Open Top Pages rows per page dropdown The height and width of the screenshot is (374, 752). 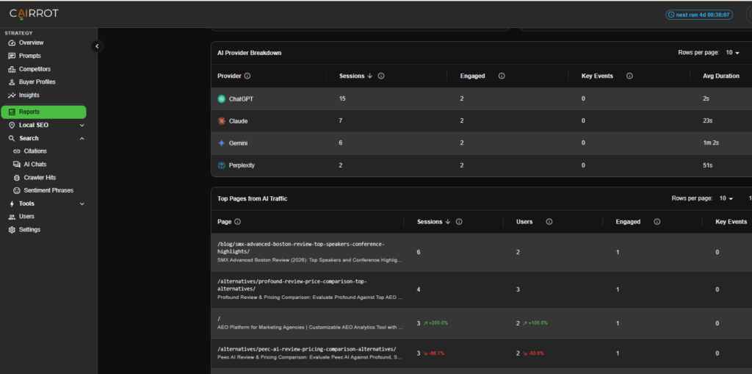(x=726, y=198)
